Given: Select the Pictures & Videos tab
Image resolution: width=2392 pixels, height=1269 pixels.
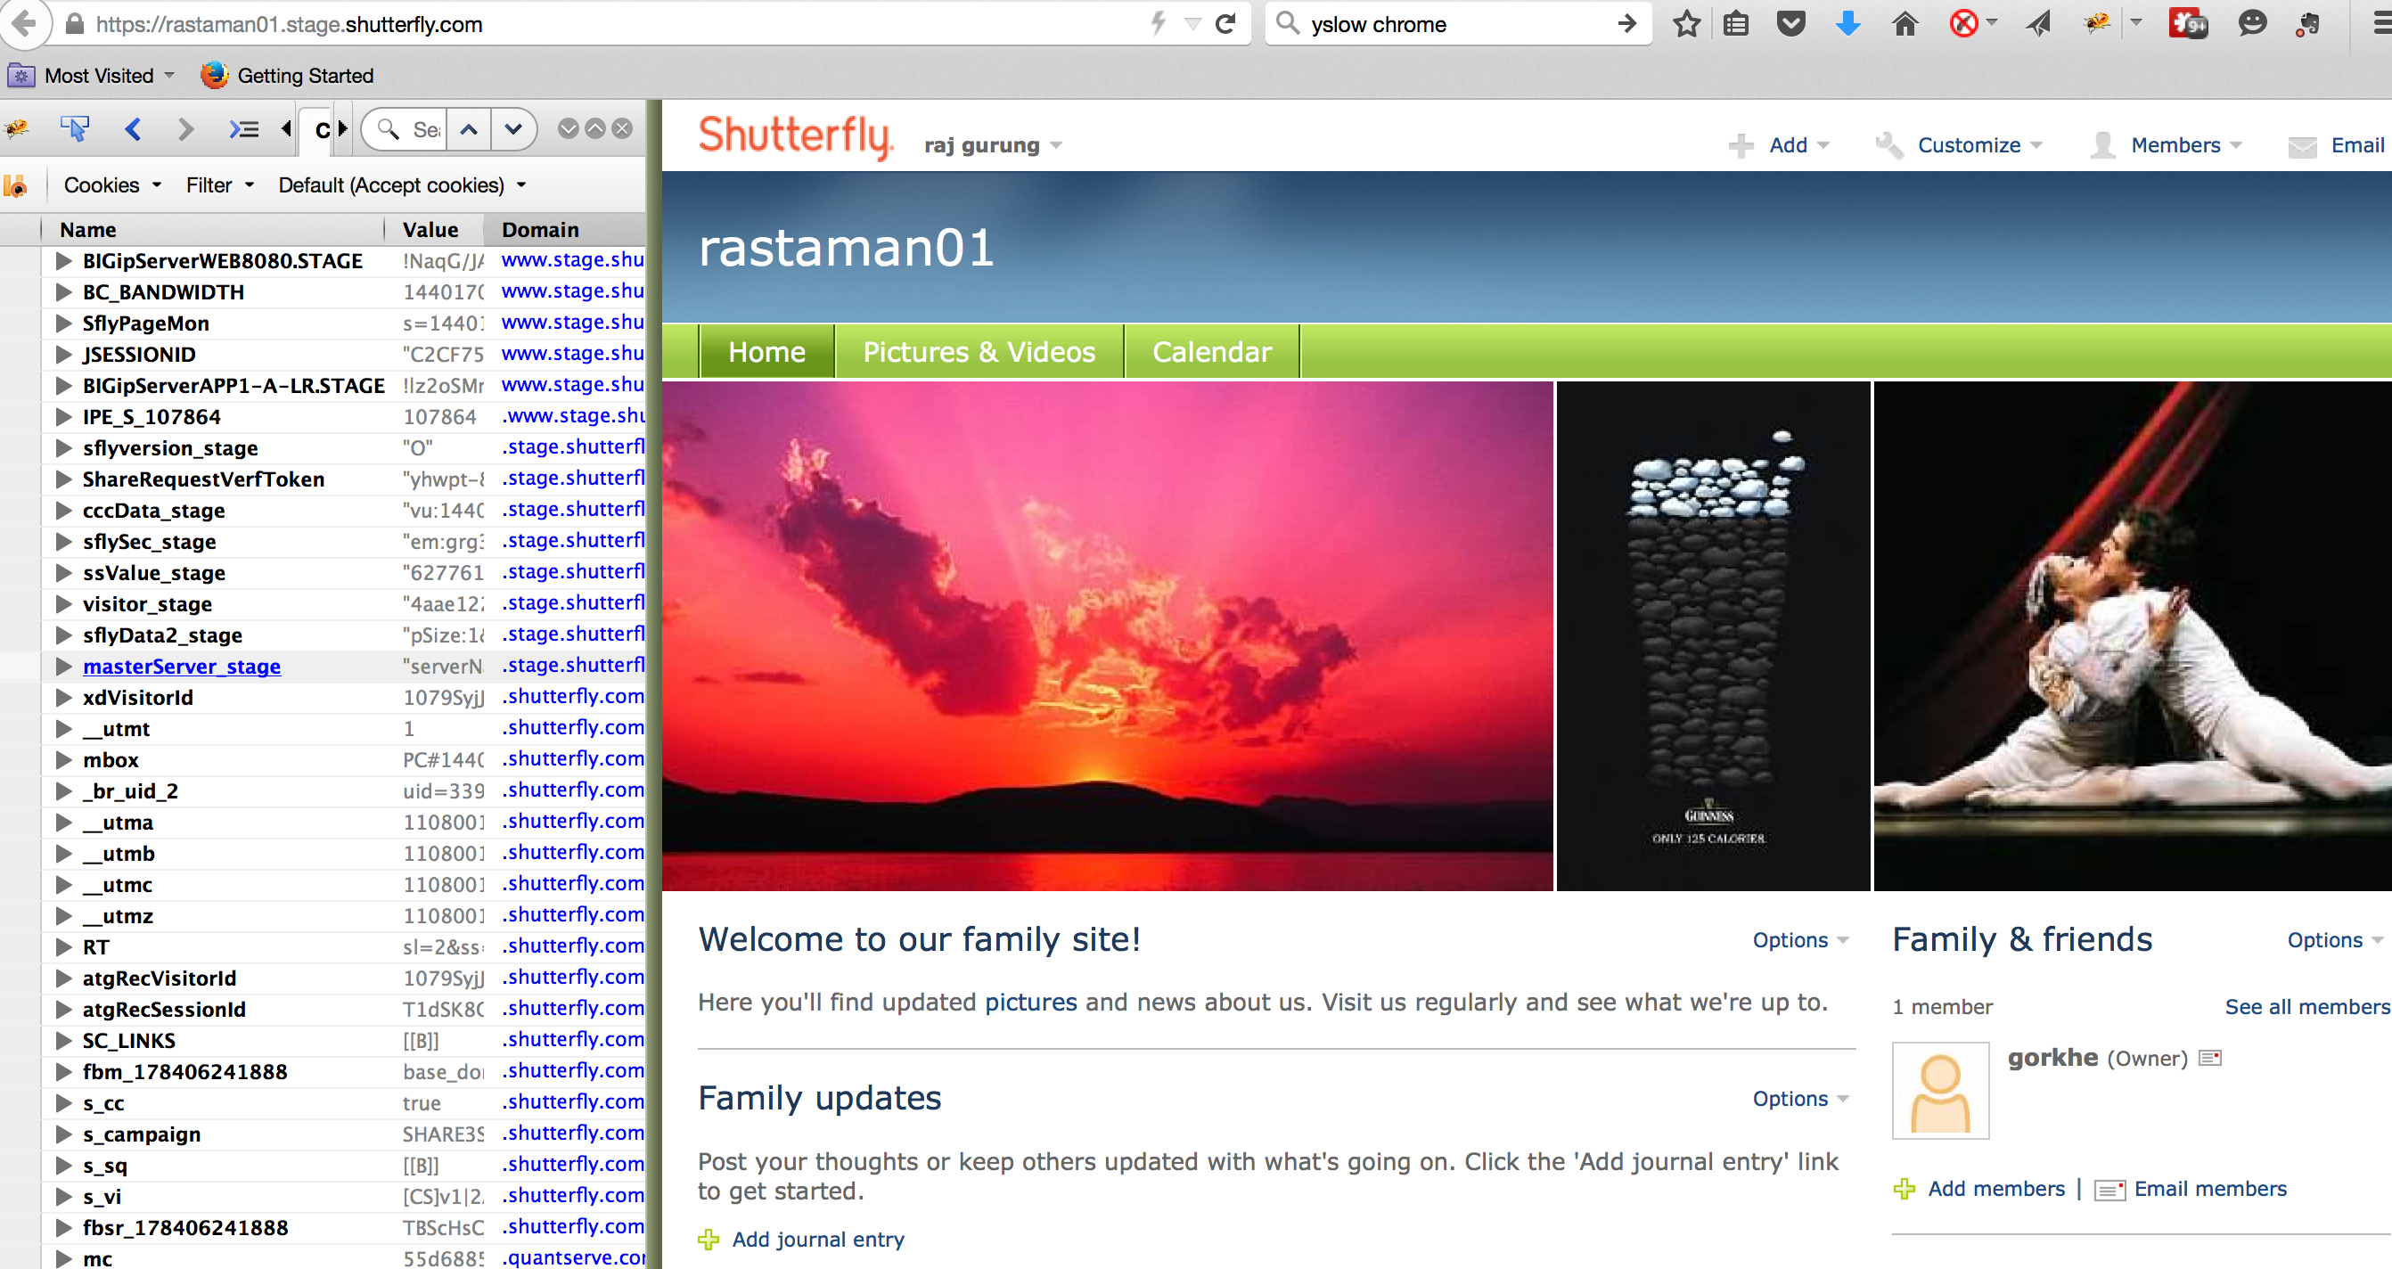Looking at the screenshot, I should [x=979, y=352].
